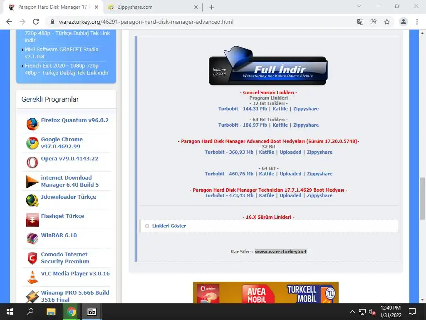This screenshot has width=426, height=320.
Task: Click the page vertical scrollbar thumb
Action: pos(422,198)
